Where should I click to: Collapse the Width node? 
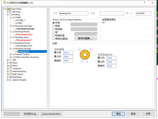coord(11,17)
